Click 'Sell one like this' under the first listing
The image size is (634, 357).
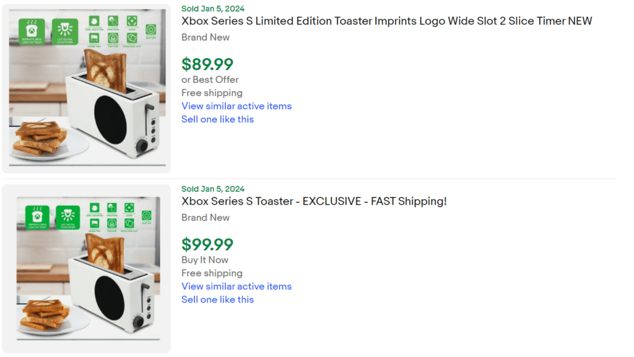pyautogui.click(x=217, y=119)
